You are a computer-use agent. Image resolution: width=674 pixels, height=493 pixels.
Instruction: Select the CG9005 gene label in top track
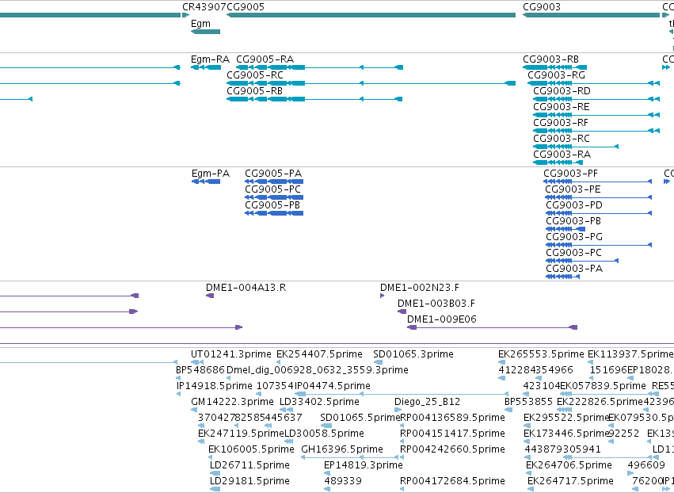[x=246, y=7]
